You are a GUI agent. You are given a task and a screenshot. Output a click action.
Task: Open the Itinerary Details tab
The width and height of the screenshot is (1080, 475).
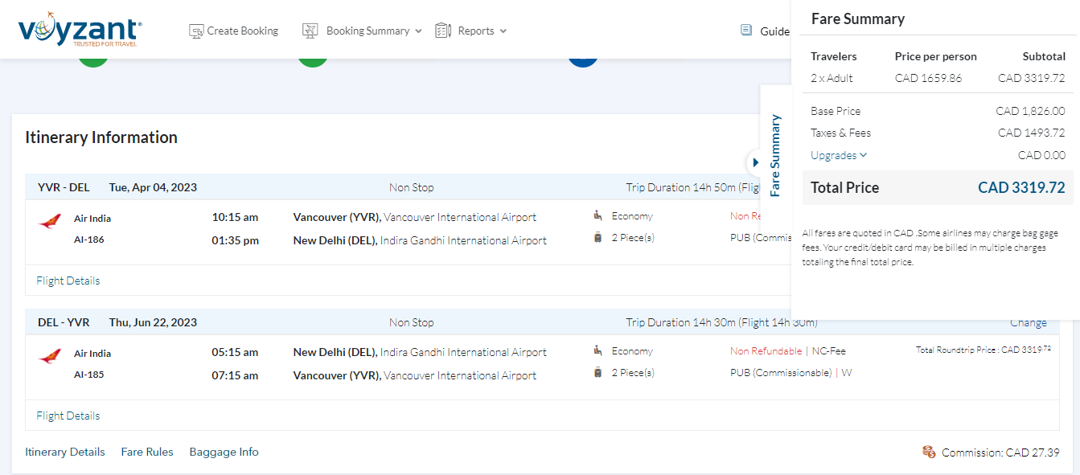click(65, 452)
